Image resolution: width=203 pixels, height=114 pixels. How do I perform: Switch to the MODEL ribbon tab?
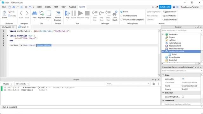[48, 7]
